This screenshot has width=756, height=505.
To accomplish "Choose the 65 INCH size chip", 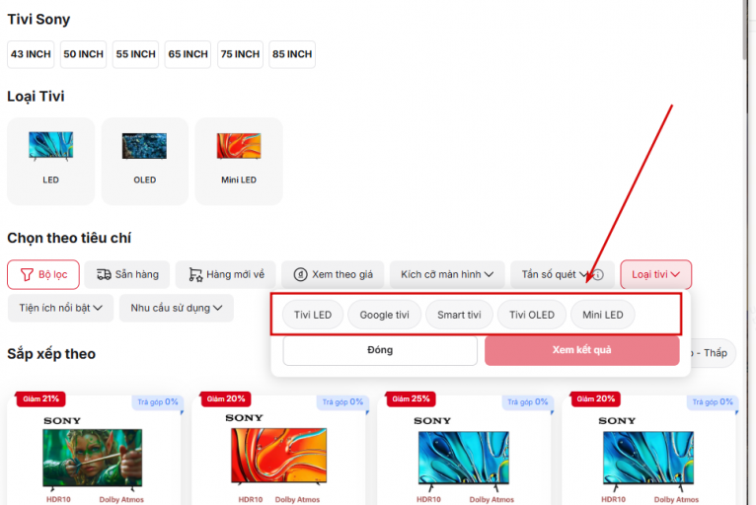I will [188, 54].
